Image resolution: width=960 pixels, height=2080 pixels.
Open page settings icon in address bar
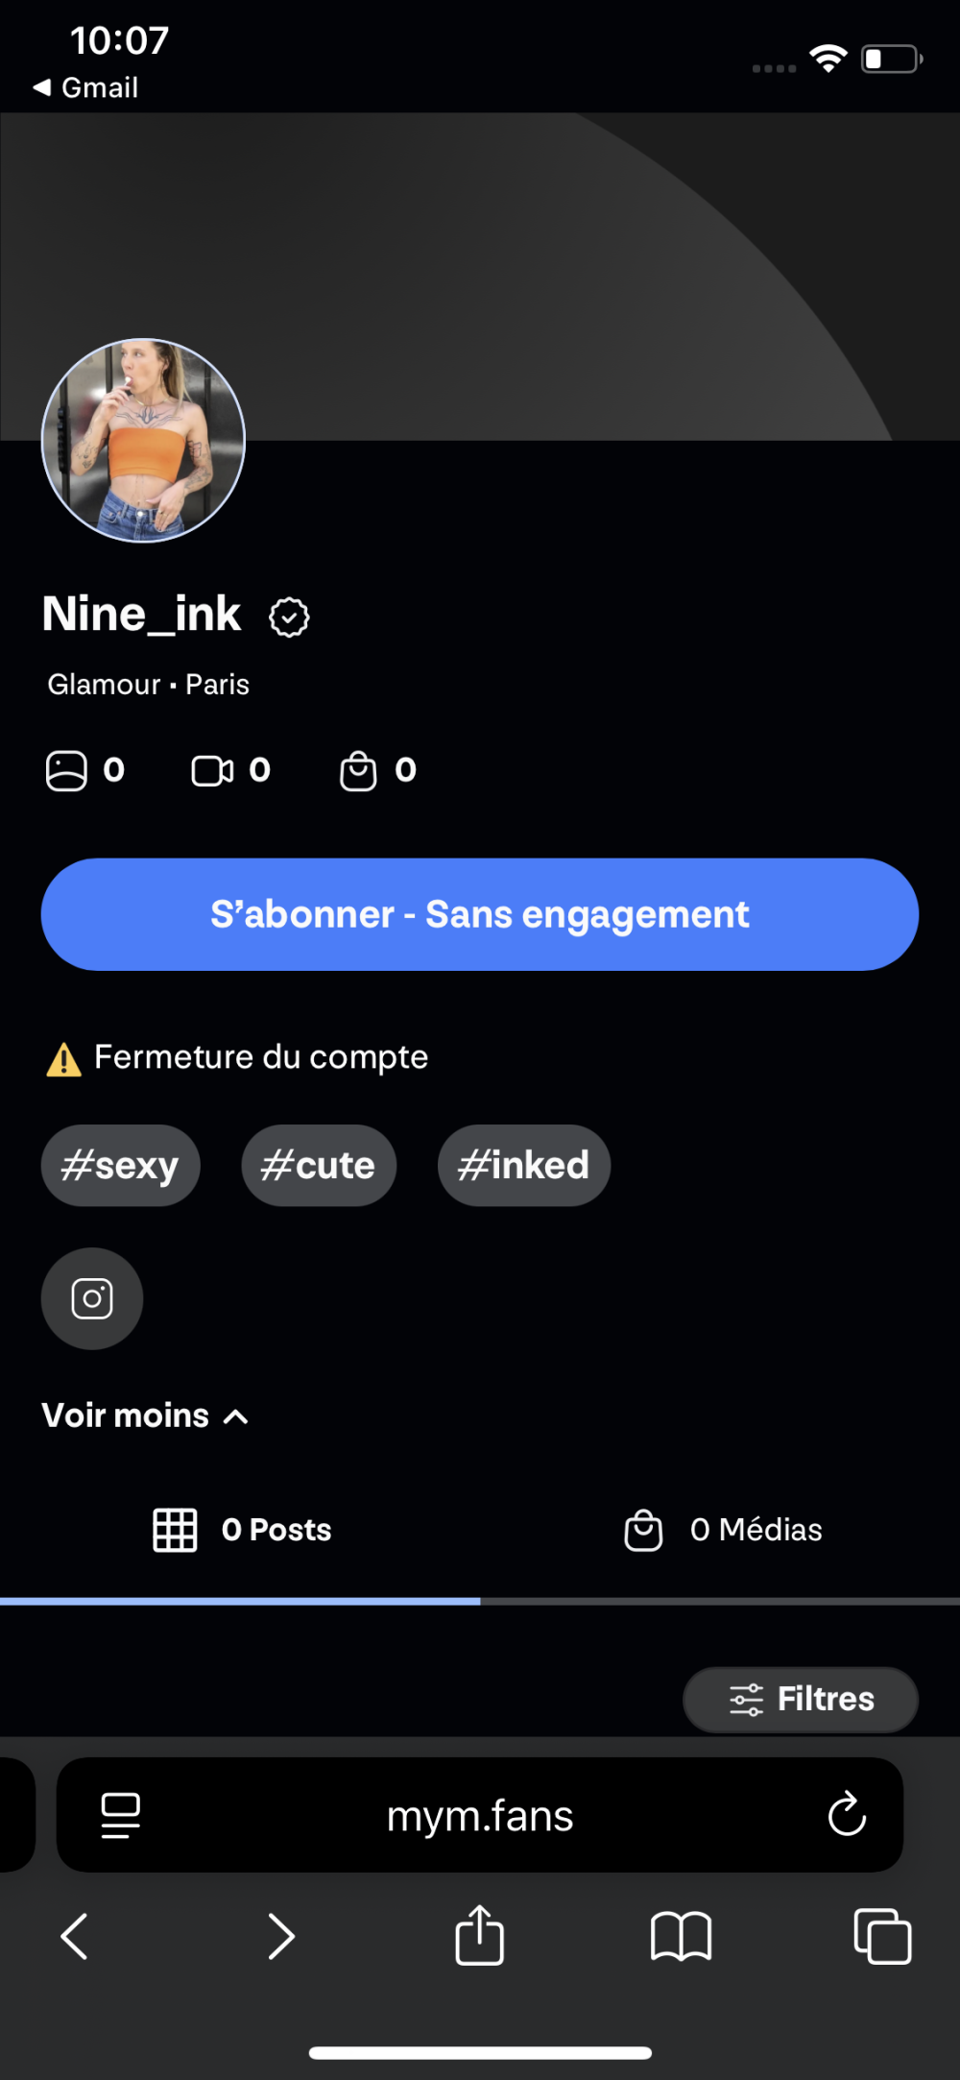click(x=121, y=1814)
